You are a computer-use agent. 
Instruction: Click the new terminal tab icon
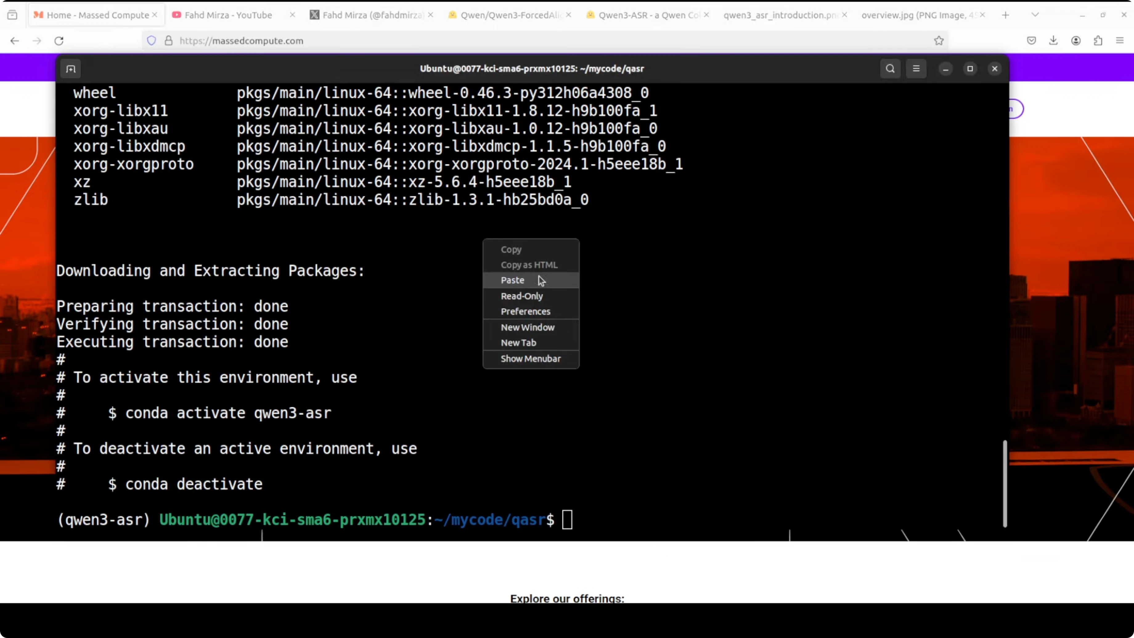(71, 69)
